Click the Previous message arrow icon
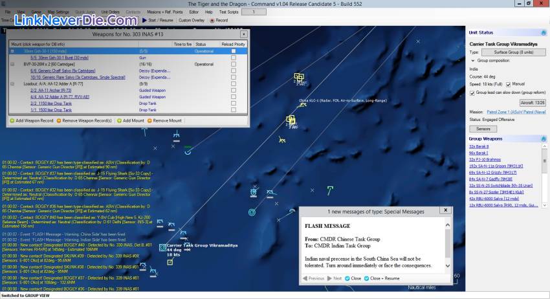 point(305,278)
